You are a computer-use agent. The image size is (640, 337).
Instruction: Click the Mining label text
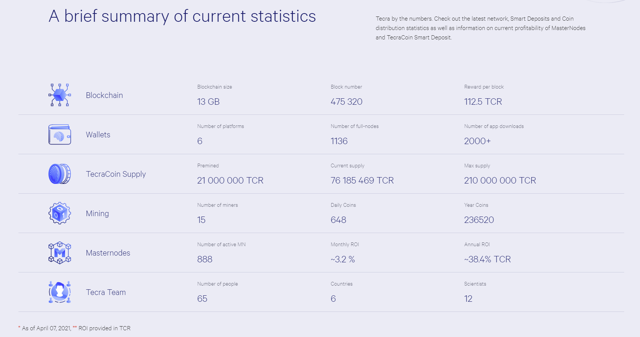click(x=97, y=214)
